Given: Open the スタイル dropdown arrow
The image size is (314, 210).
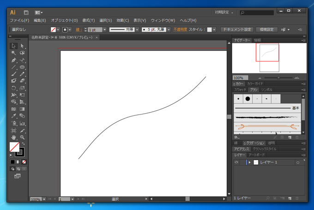Looking at the screenshot, I should tap(214, 30).
